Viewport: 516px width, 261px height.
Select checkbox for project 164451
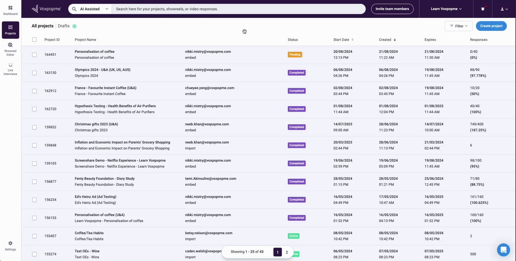click(34, 55)
